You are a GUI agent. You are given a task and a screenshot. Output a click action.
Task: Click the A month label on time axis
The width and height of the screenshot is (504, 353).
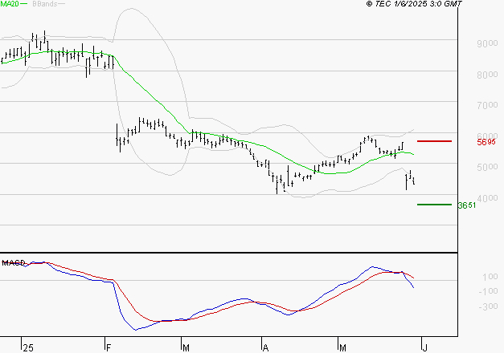click(265, 348)
